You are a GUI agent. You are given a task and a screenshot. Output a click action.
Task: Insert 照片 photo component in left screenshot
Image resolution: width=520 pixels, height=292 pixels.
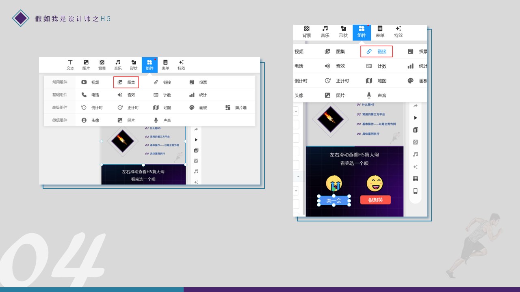(x=126, y=120)
